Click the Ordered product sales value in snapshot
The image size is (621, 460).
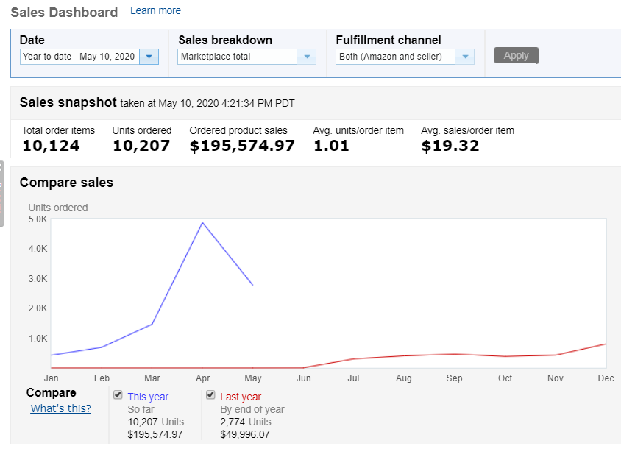(242, 146)
